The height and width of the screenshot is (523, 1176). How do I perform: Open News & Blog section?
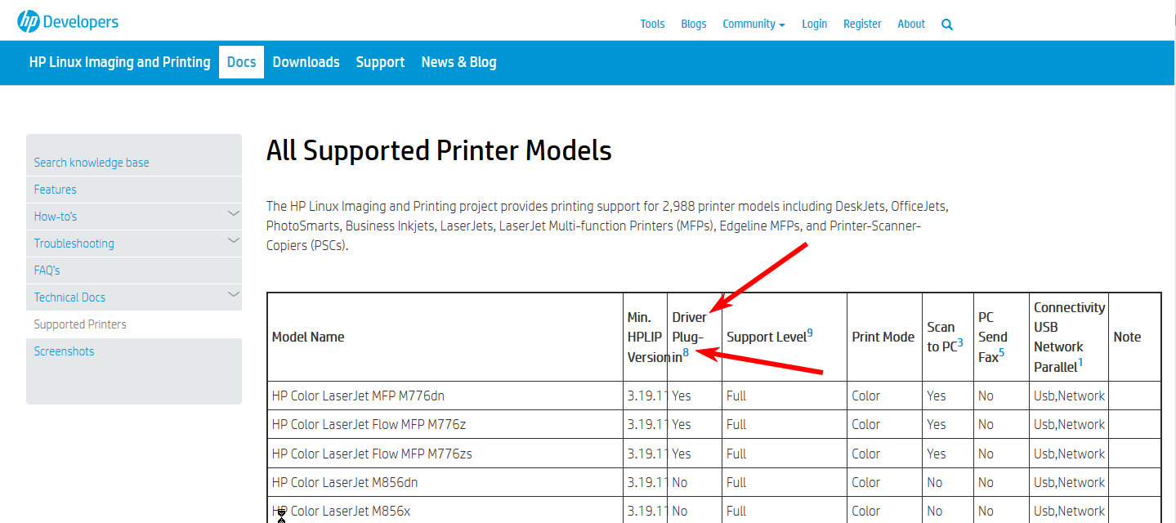[458, 62]
